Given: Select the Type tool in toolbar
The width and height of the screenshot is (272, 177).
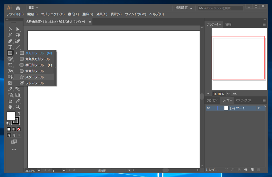Looking at the screenshot, I should pos(10,47).
